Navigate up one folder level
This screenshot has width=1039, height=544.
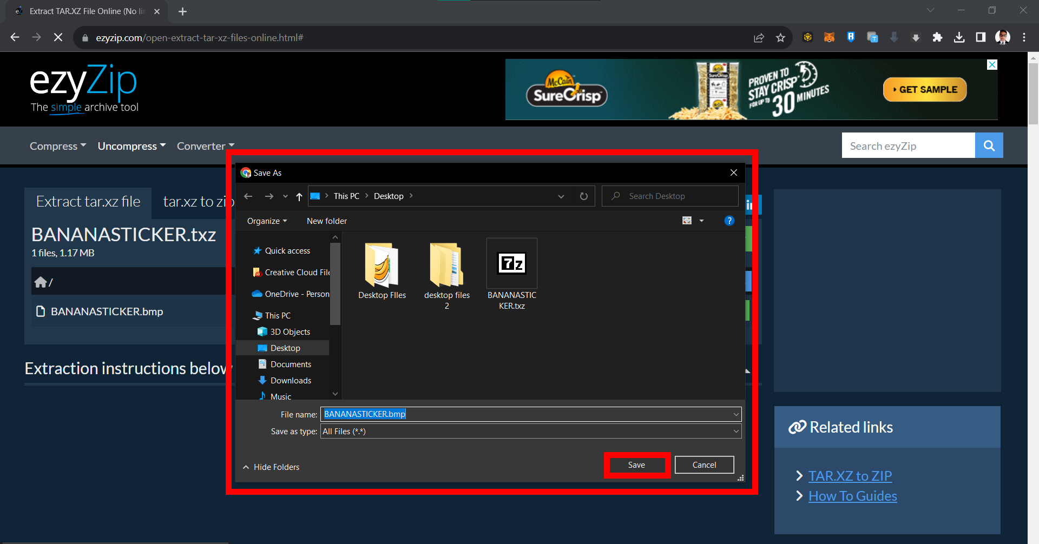pos(298,196)
